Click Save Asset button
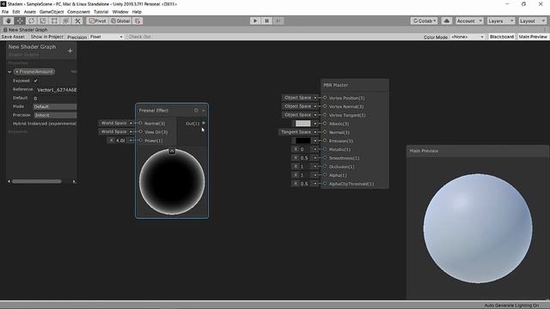Screen dimensions: 550x309 click(14, 37)
